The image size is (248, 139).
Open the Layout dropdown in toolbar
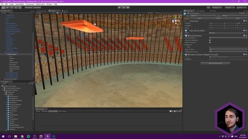(241, 8)
